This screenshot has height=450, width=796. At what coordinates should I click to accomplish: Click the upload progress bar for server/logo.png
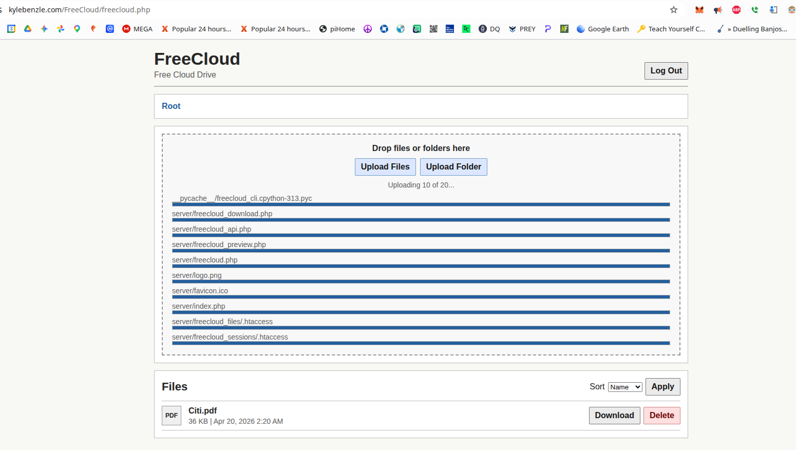pos(421,281)
